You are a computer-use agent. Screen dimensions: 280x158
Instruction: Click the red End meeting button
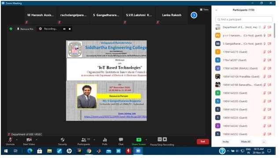coord(203,141)
